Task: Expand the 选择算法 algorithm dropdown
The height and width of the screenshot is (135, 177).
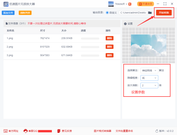Action: coord(149,70)
